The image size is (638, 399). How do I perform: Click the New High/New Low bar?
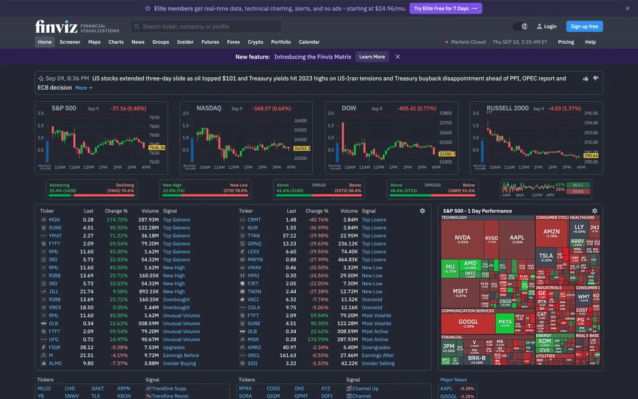click(x=205, y=190)
